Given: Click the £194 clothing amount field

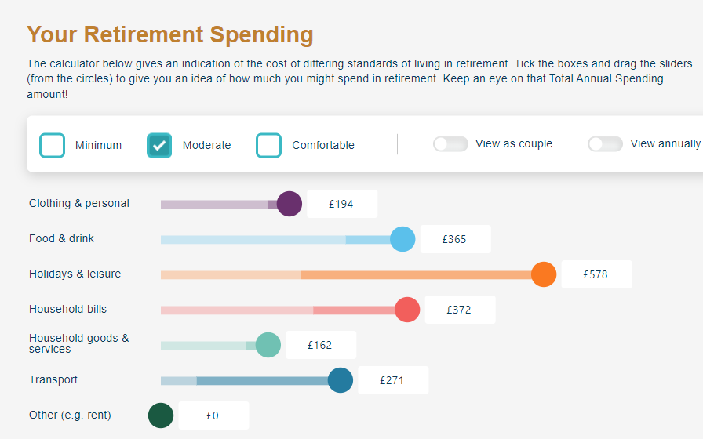Looking at the screenshot, I should point(342,204).
